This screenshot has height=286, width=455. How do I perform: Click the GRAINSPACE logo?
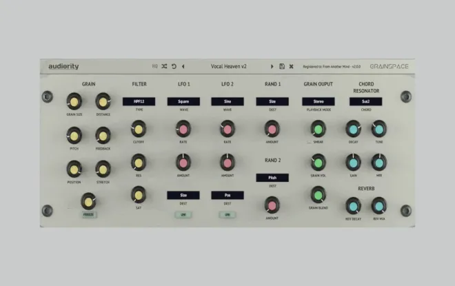[x=389, y=66]
